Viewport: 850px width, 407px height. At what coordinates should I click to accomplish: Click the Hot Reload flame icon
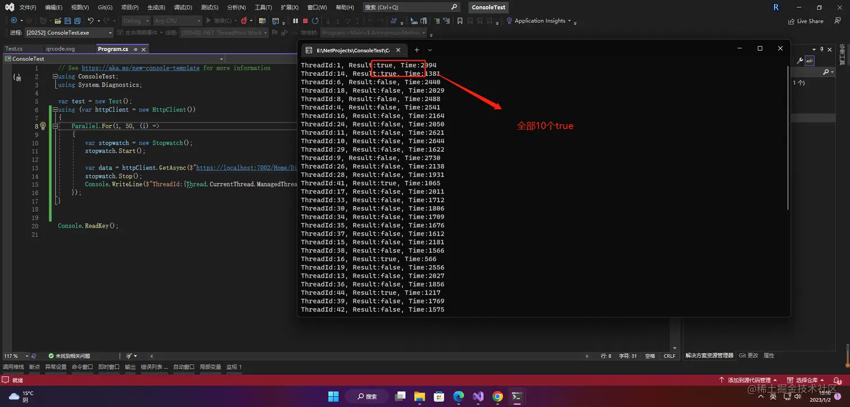[244, 21]
